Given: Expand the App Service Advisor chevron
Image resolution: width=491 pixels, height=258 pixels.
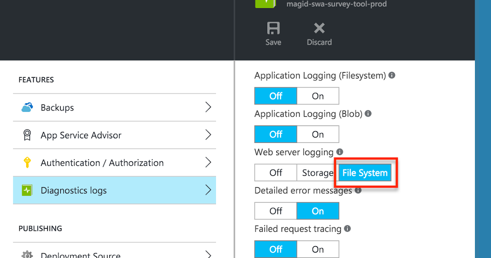Looking at the screenshot, I should [208, 135].
